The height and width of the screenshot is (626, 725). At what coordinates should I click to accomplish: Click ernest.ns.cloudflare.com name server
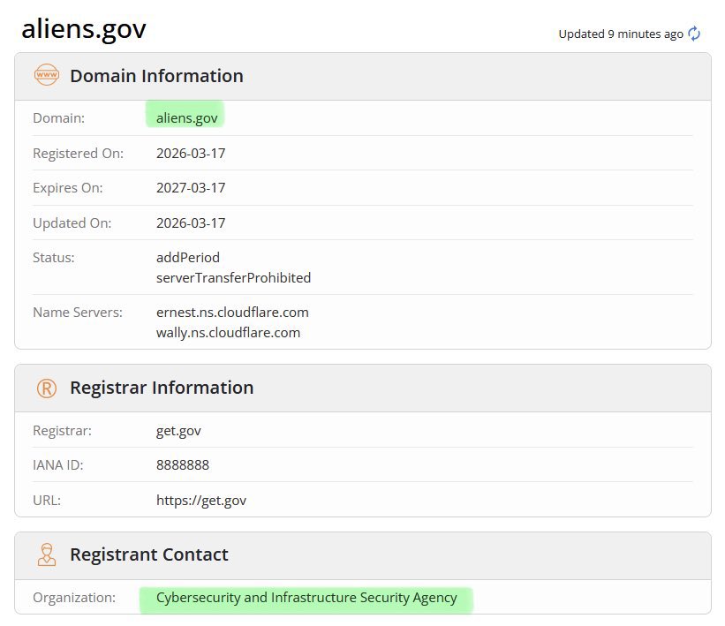pyautogui.click(x=232, y=313)
